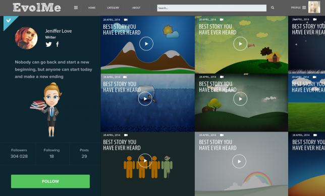The height and width of the screenshot is (196, 325).
Task: Play the rainbow story video
Action: pos(239,161)
